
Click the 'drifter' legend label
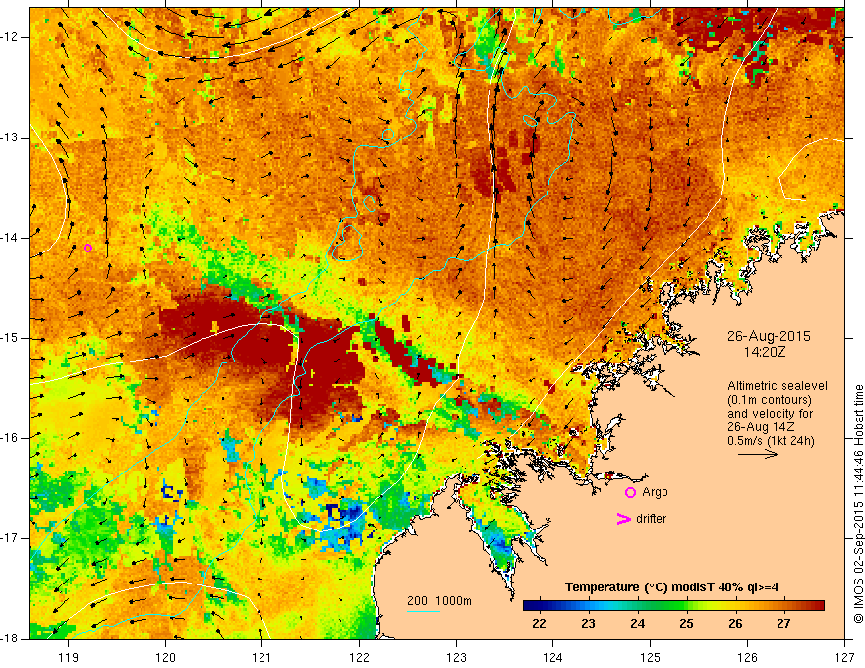click(651, 519)
